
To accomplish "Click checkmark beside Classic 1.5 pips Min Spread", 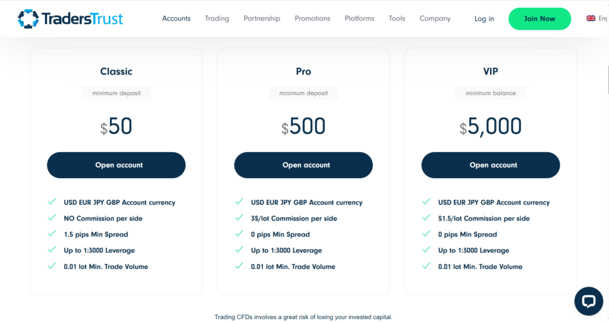I will coord(52,233).
